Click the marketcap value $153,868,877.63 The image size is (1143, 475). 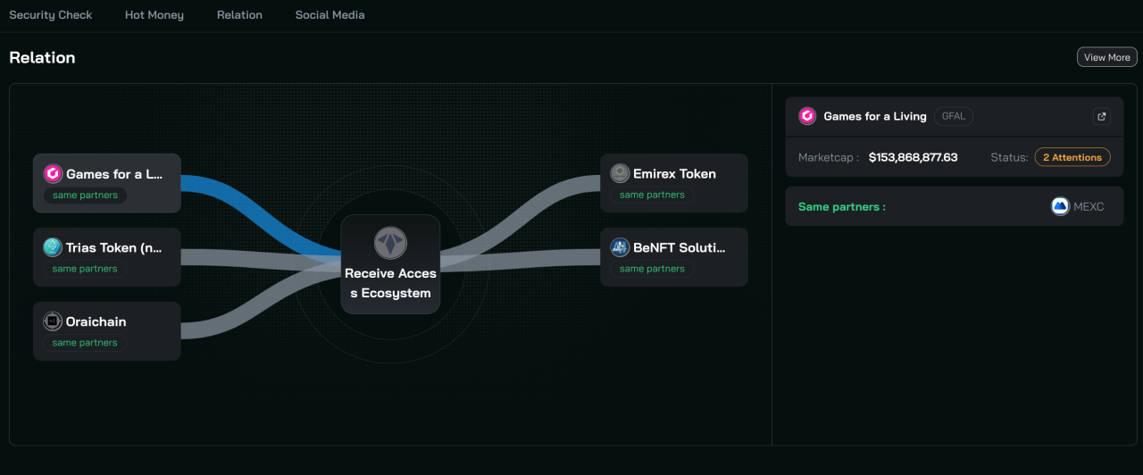913,157
